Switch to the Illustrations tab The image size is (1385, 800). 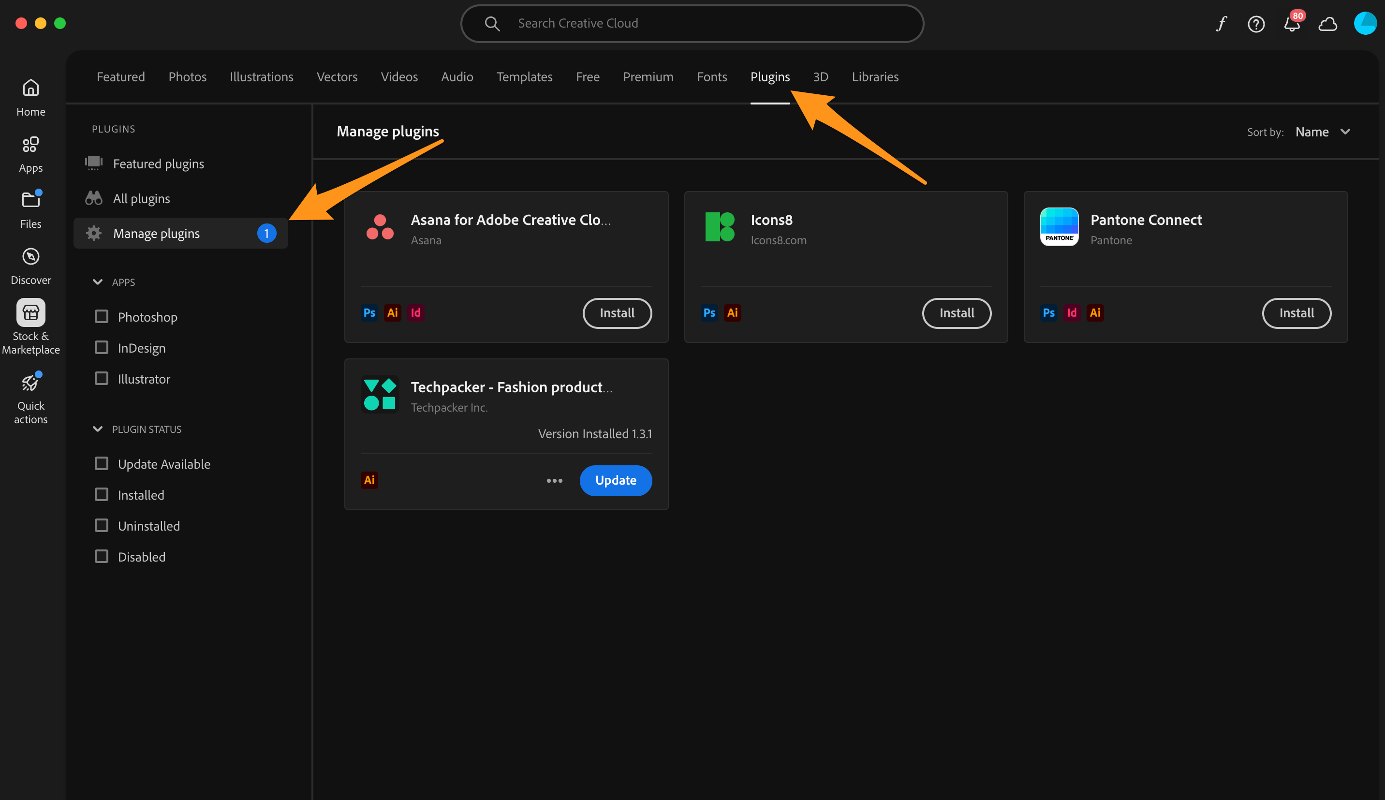point(262,77)
